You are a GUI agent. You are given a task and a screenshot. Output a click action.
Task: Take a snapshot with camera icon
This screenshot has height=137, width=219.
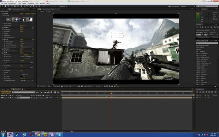62,86
